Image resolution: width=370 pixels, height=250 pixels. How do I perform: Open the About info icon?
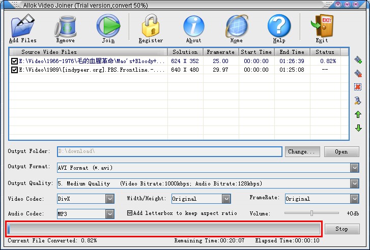point(194,26)
